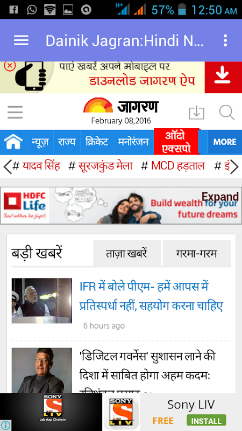Open the मनोरंजन section

[133, 142]
